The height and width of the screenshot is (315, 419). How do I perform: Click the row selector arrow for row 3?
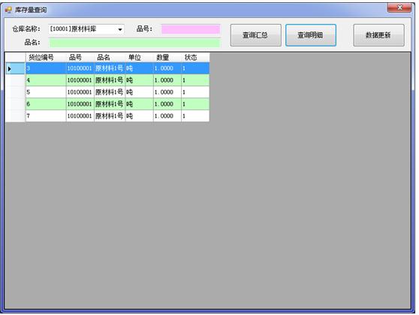(10, 69)
